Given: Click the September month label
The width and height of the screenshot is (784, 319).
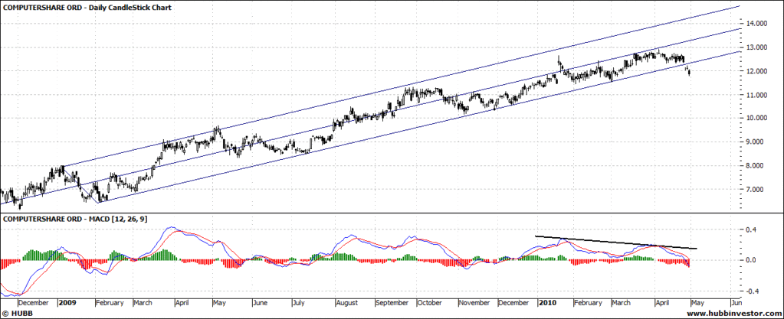Looking at the screenshot, I should tap(392, 302).
